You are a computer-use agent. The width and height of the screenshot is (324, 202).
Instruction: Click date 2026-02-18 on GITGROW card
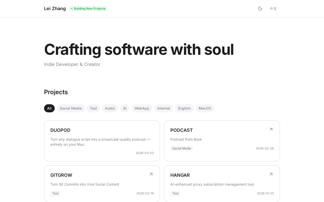tap(145, 193)
